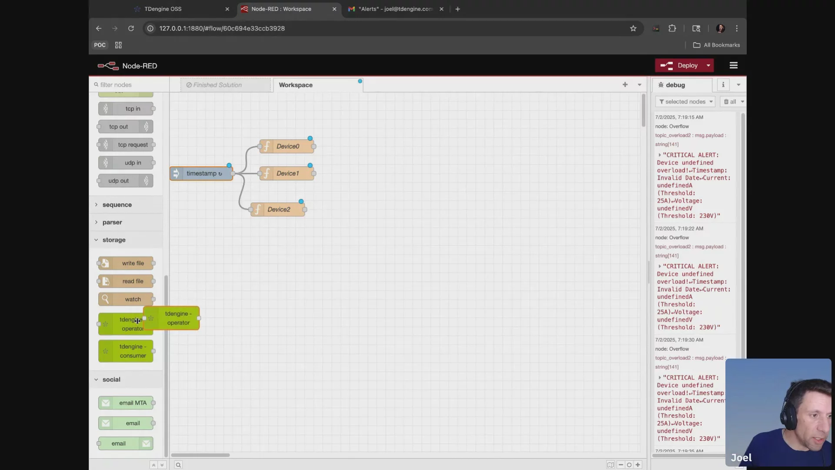Select the tcp request palette node
Viewport: 835px width, 470px height.
click(x=126, y=145)
